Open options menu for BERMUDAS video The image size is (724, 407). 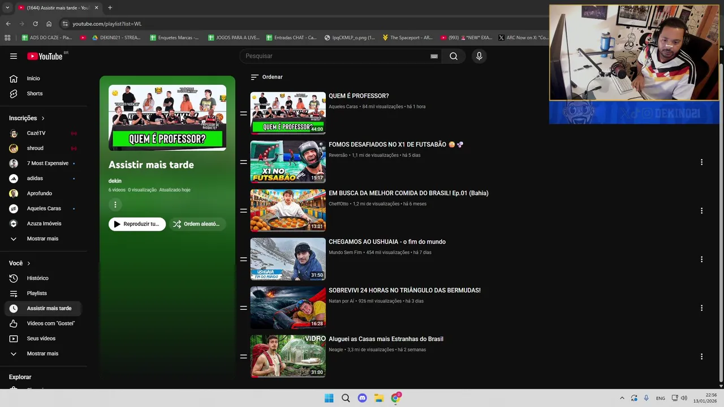click(x=701, y=308)
